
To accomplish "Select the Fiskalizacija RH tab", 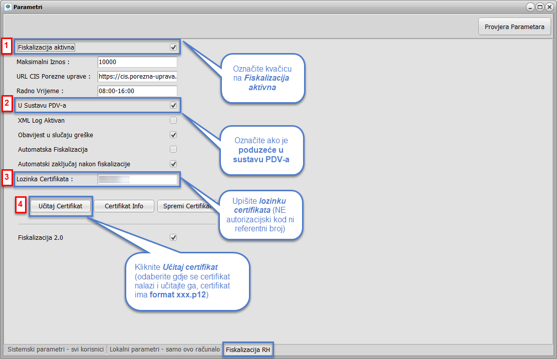I will [247, 349].
